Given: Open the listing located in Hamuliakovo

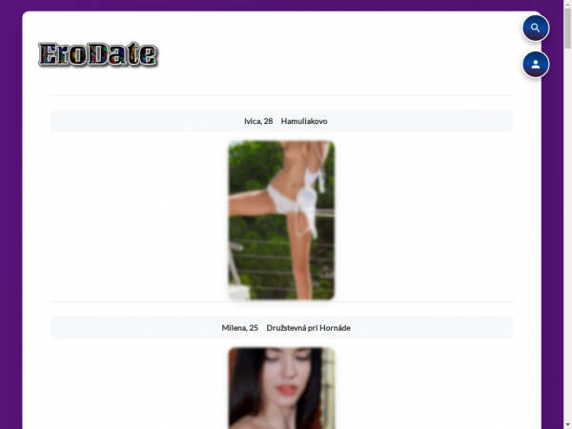Looking at the screenshot, I should 281,219.
